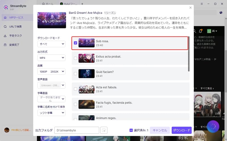This screenshot has height=141, width=227.
Task: Open the 品質 dropdown showing 1080P 2932K
Action: click(51, 72)
